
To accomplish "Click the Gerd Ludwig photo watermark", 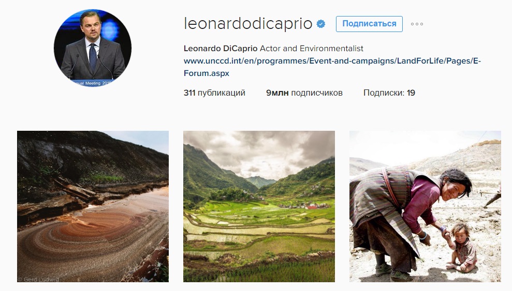I will [38, 279].
